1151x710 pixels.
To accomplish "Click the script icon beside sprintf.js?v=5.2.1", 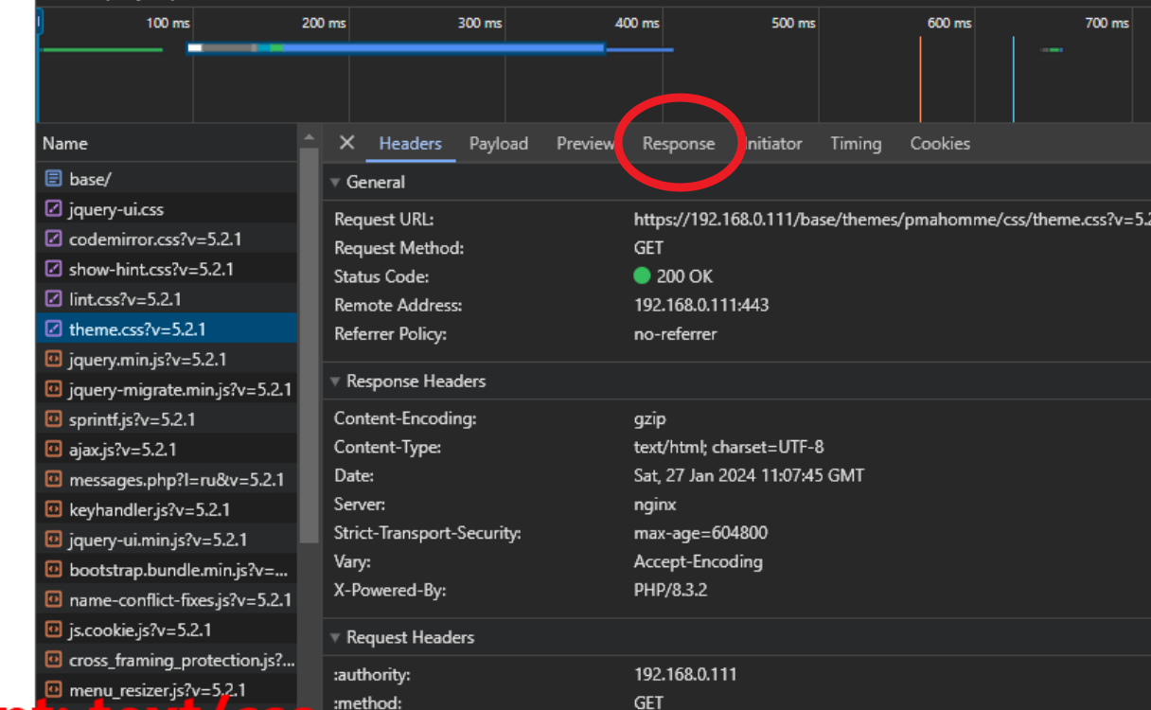I will pyautogui.click(x=53, y=419).
